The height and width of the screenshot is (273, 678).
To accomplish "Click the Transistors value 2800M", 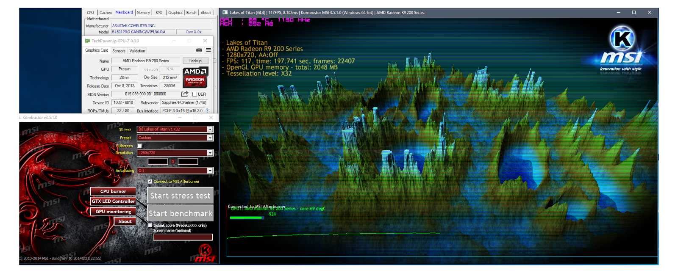I will click(x=170, y=85).
